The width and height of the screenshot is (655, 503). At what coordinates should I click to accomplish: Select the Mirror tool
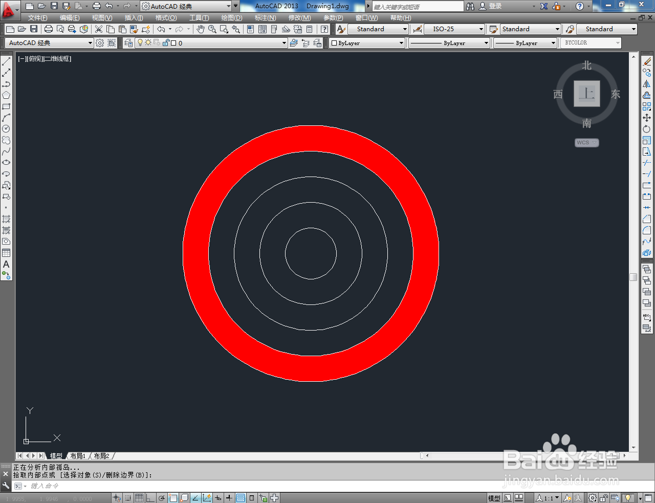647,84
